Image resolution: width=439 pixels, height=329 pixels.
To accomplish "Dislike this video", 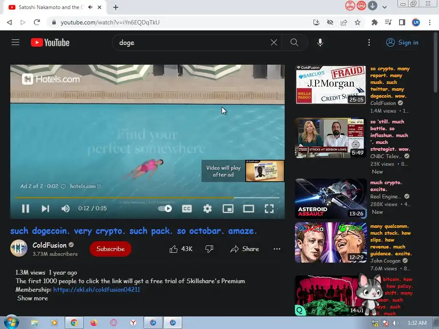I will tap(209, 249).
